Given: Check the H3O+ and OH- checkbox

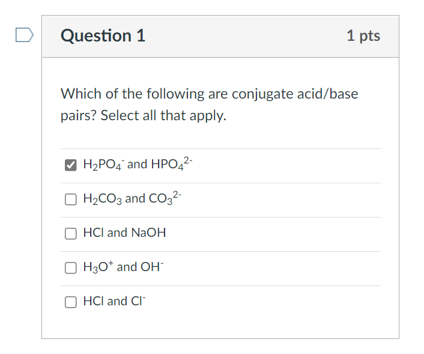Looking at the screenshot, I should tap(70, 267).
